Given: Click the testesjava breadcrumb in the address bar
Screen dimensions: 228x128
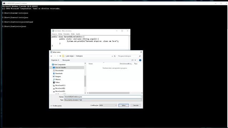Looking at the screenshot, I should click(79, 56).
